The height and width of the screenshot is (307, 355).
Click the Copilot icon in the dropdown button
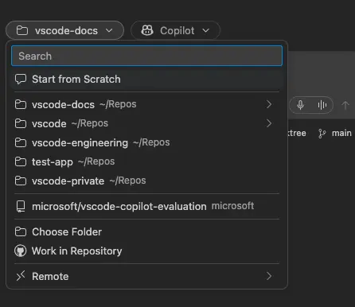coord(147,30)
